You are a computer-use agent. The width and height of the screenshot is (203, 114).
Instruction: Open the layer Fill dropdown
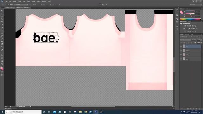pyautogui.click(x=201, y=43)
